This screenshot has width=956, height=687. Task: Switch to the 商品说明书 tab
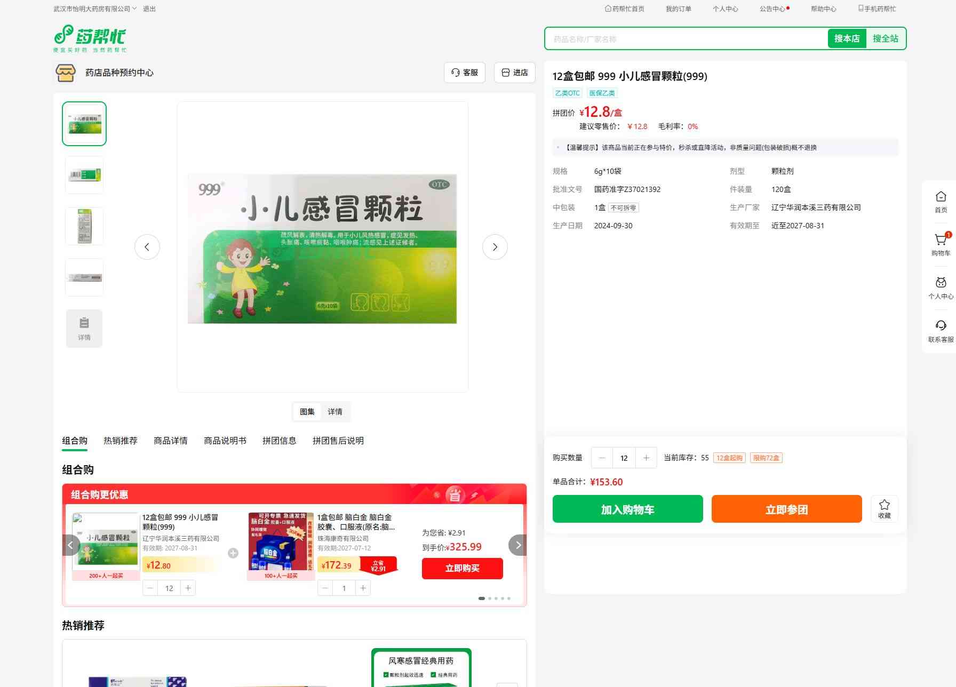(225, 441)
